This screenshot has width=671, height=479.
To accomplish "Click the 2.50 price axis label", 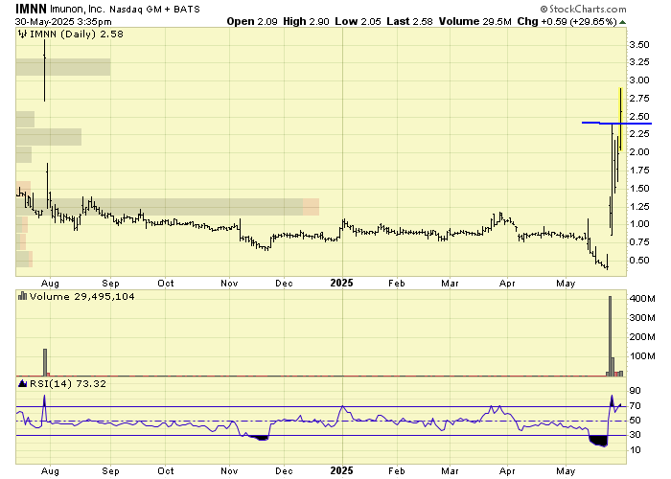I will tap(639, 116).
